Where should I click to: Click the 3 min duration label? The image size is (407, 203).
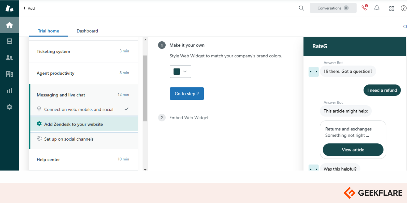(x=124, y=51)
